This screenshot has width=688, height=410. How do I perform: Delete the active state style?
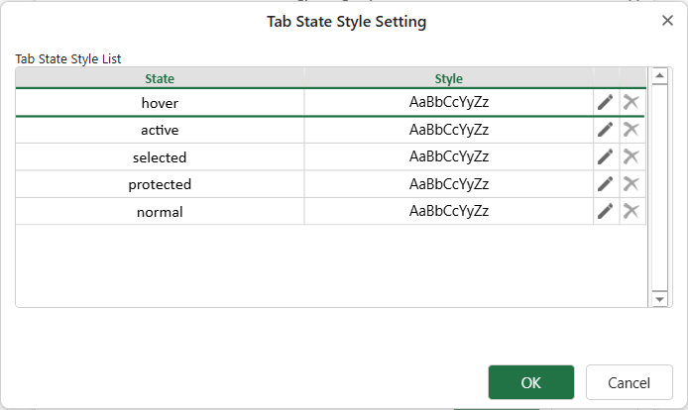(631, 130)
